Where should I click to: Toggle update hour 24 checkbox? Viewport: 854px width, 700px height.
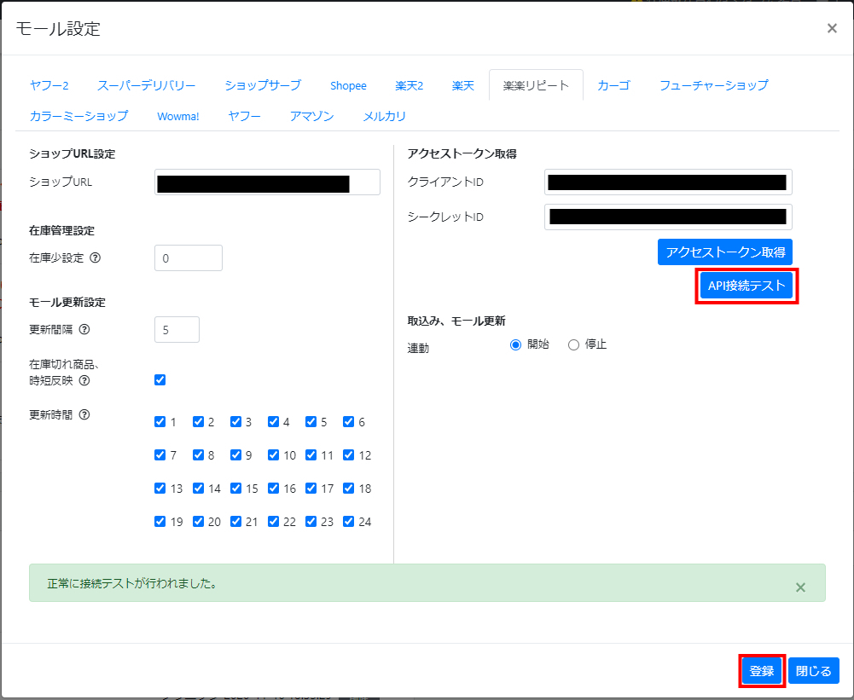[349, 522]
